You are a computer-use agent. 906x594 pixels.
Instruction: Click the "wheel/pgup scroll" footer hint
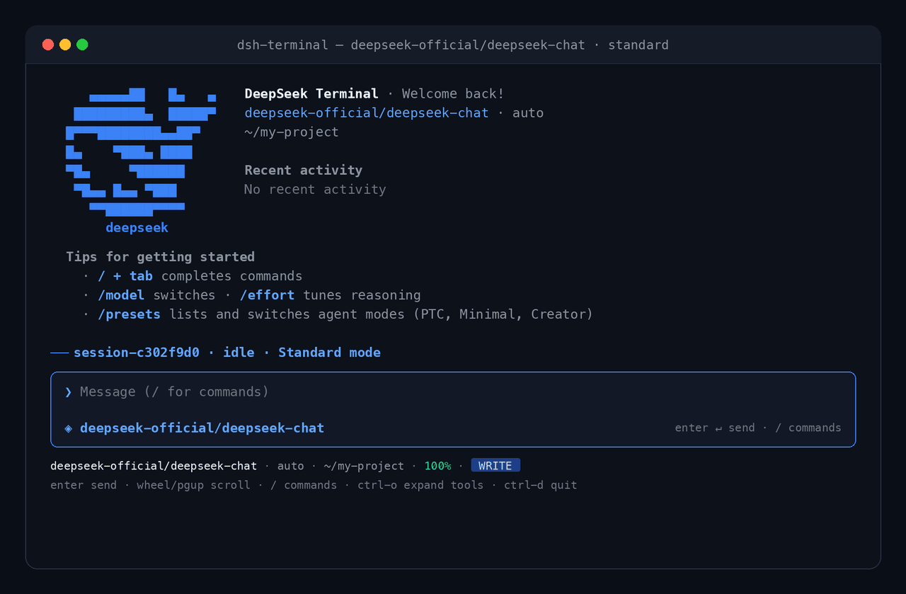click(x=193, y=486)
